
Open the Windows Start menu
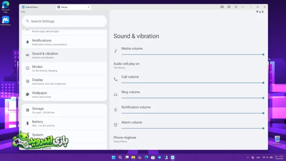(114, 157)
